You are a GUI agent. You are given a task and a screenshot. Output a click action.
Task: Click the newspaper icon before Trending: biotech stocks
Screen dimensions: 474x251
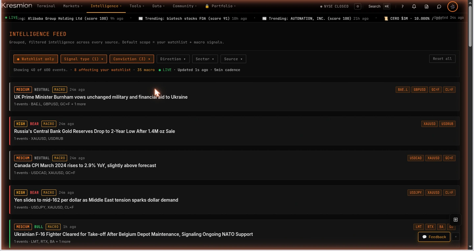(141, 18)
